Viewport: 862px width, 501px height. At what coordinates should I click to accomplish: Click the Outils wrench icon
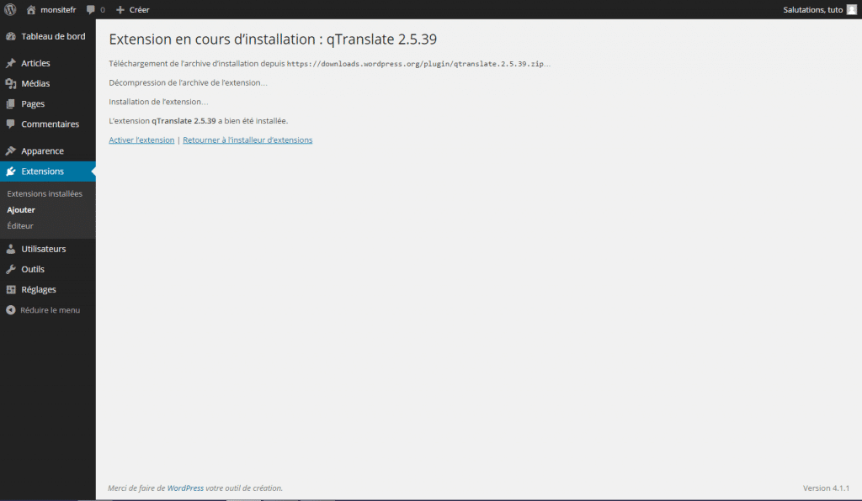(x=10, y=269)
